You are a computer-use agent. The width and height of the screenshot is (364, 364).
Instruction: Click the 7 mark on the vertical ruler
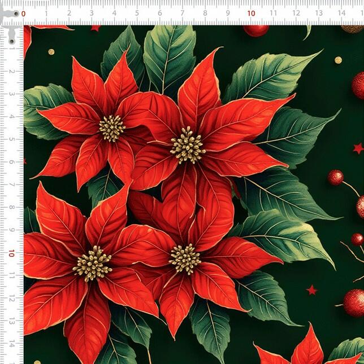pyautogui.click(x=11, y=185)
